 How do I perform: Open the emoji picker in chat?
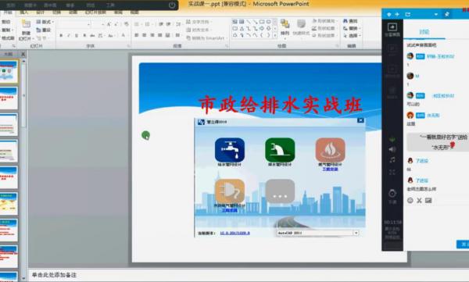pyautogui.click(x=410, y=200)
